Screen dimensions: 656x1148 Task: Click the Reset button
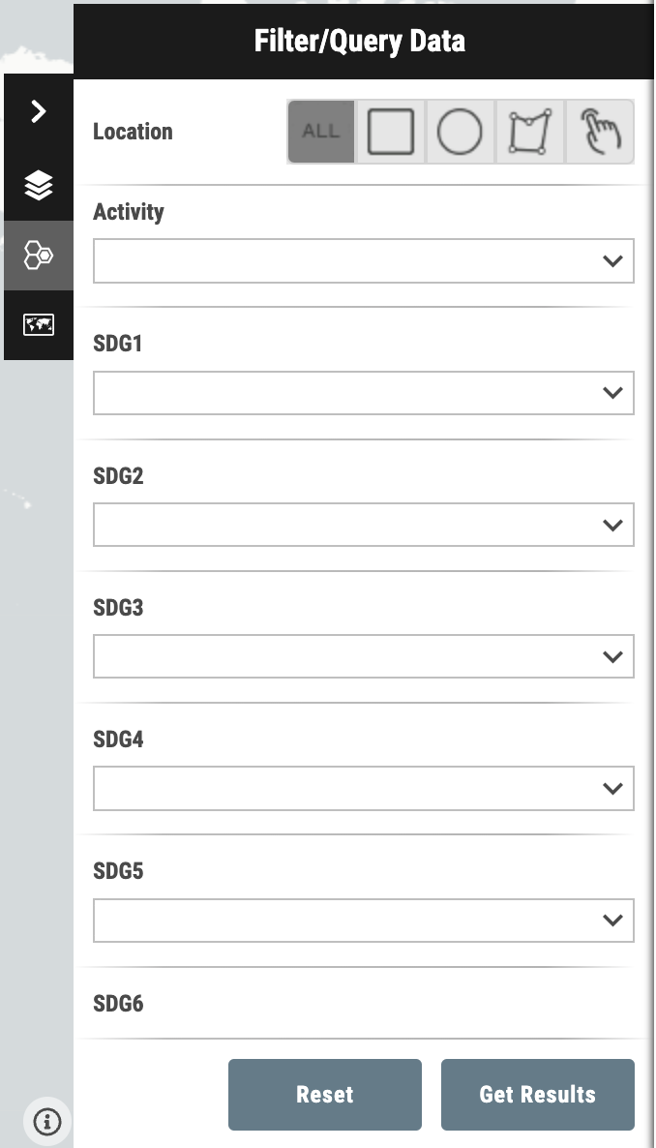(x=325, y=1095)
